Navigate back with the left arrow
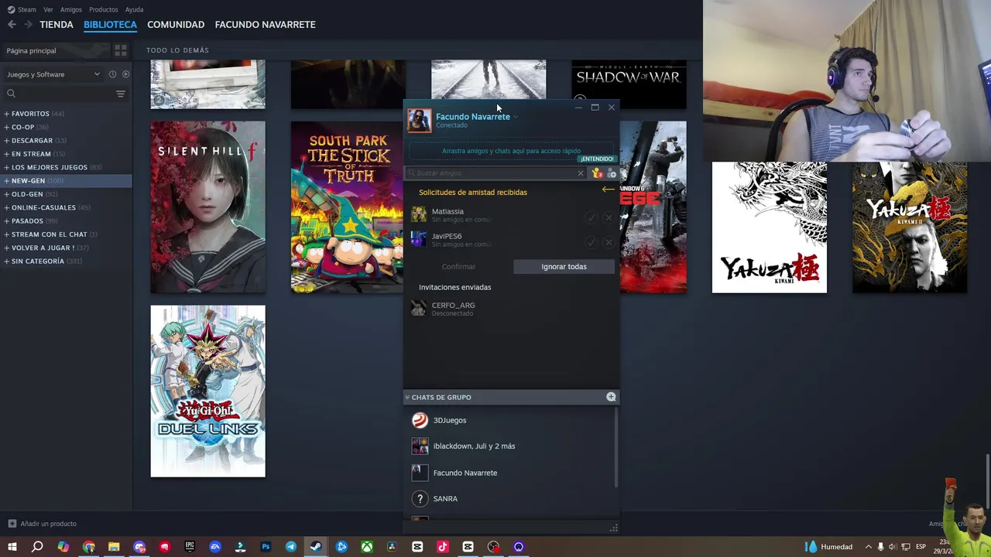This screenshot has height=557, width=991. point(12,25)
